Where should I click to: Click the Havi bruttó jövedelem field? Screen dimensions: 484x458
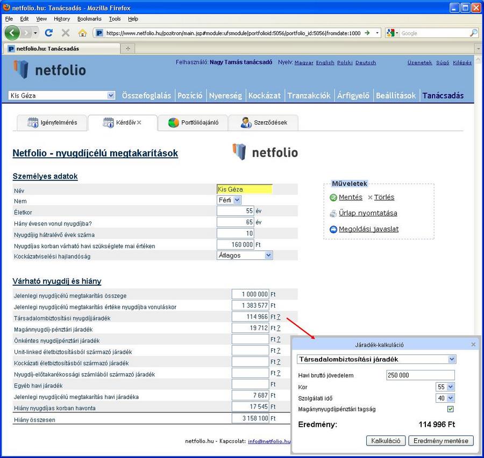[x=421, y=375]
